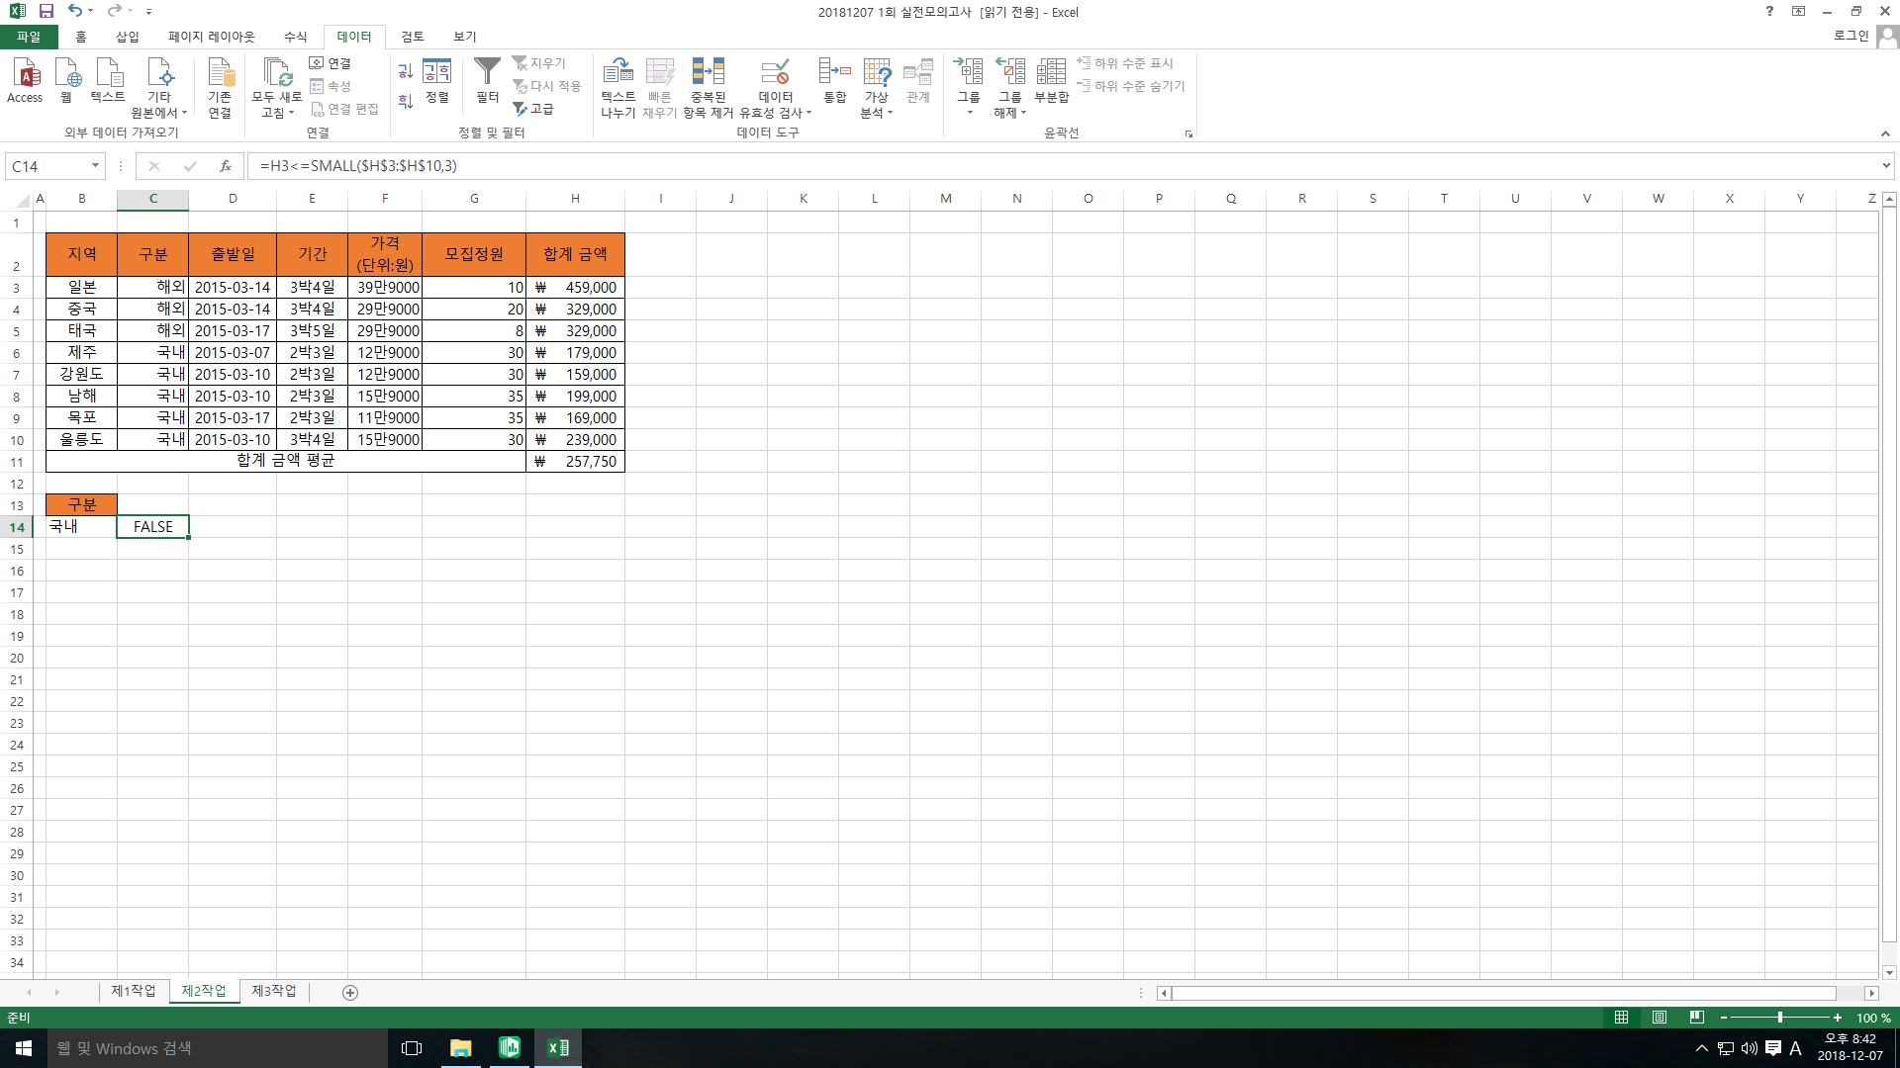The image size is (1900, 1068).
Task: Open the 수식 (Formulas) ribbon tab
Action: (x=295, y=37)
